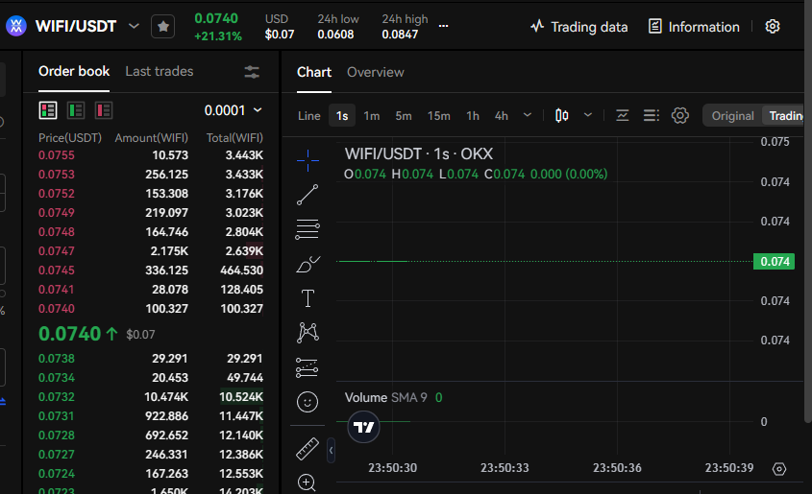Expand chart type options chevron
This screenshot has height=494, width=812.
click(588, 115)
